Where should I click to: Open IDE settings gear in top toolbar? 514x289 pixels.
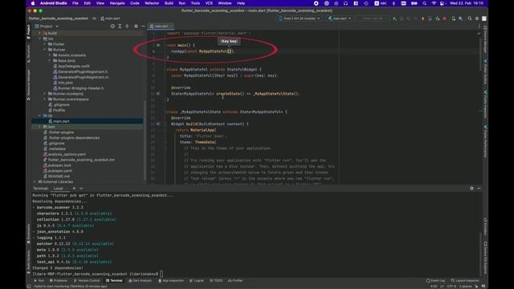[477, 18]
